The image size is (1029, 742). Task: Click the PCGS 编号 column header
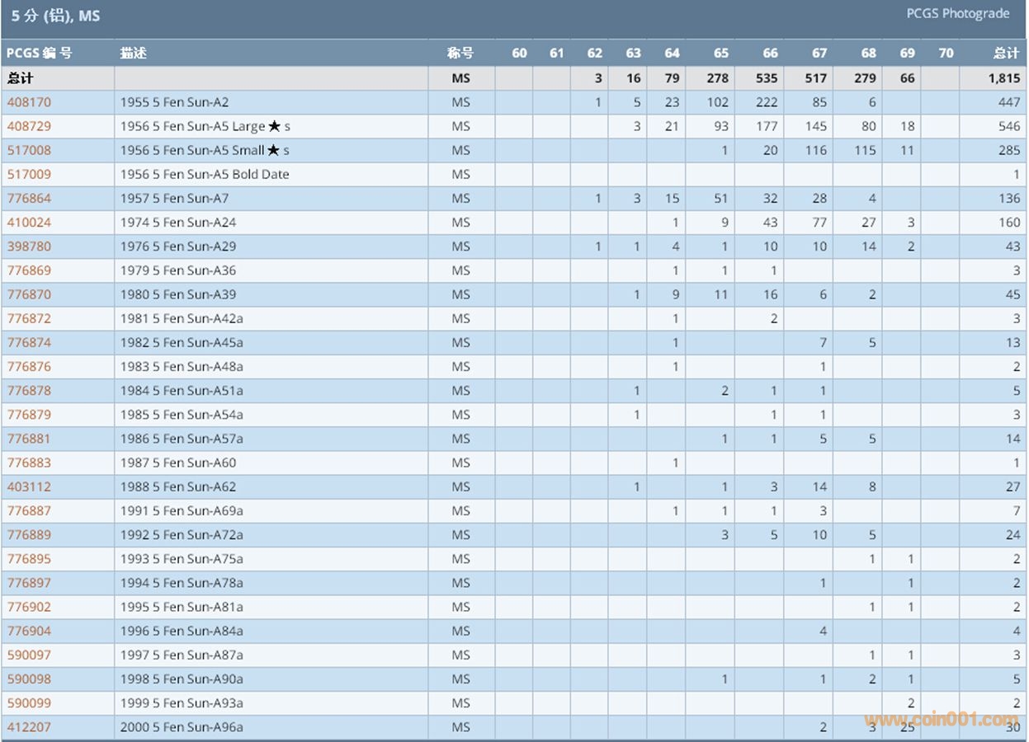click(40, 53)
